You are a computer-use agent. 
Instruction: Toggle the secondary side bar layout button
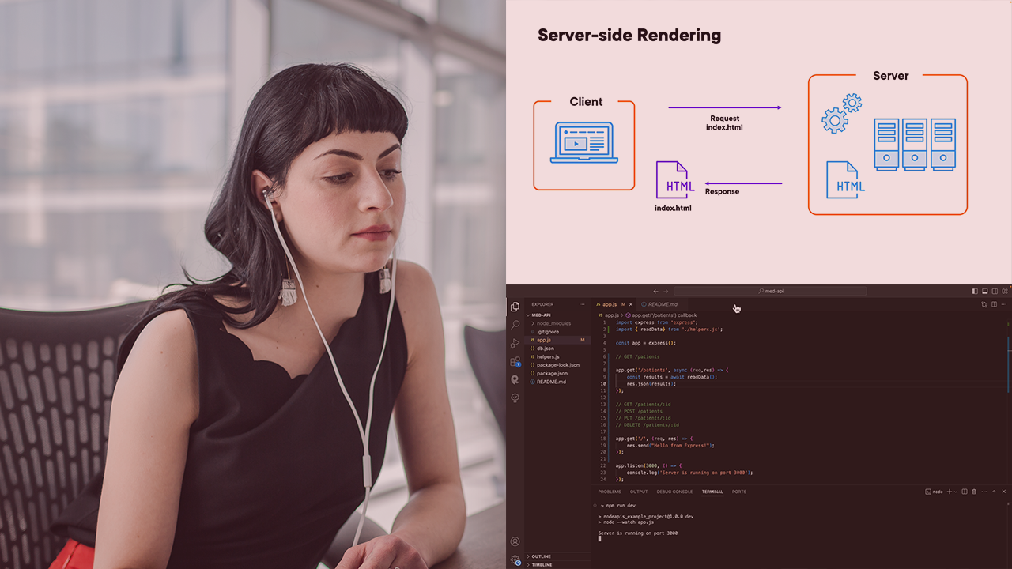point(995,292)
